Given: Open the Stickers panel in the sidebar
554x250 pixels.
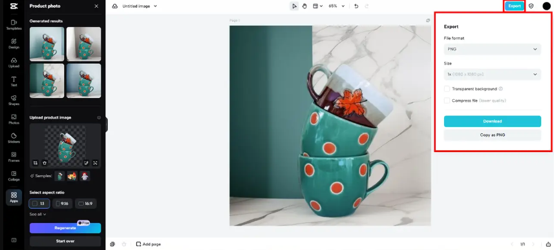Looking at the screenshot, I should [14, 138].
